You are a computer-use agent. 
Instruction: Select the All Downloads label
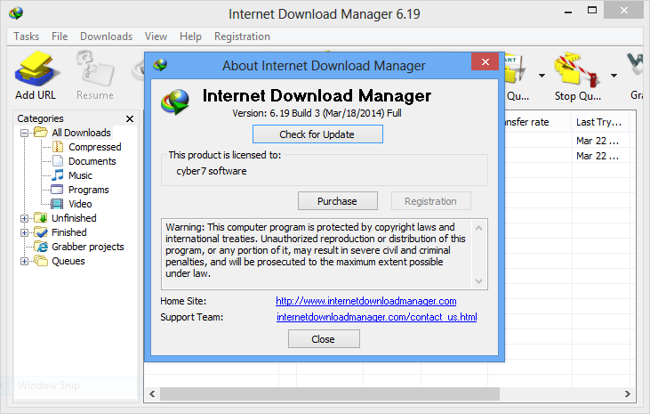(81, 133)
